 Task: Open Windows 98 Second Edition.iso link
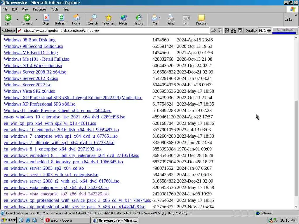tap(33, 46)
